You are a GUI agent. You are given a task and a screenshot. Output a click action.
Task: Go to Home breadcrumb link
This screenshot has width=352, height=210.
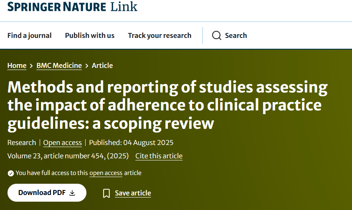[17, 65]
